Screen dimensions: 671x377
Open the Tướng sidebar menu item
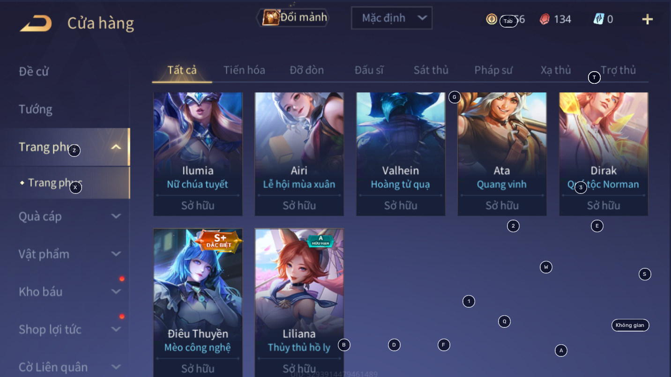(x=36, y=109)
